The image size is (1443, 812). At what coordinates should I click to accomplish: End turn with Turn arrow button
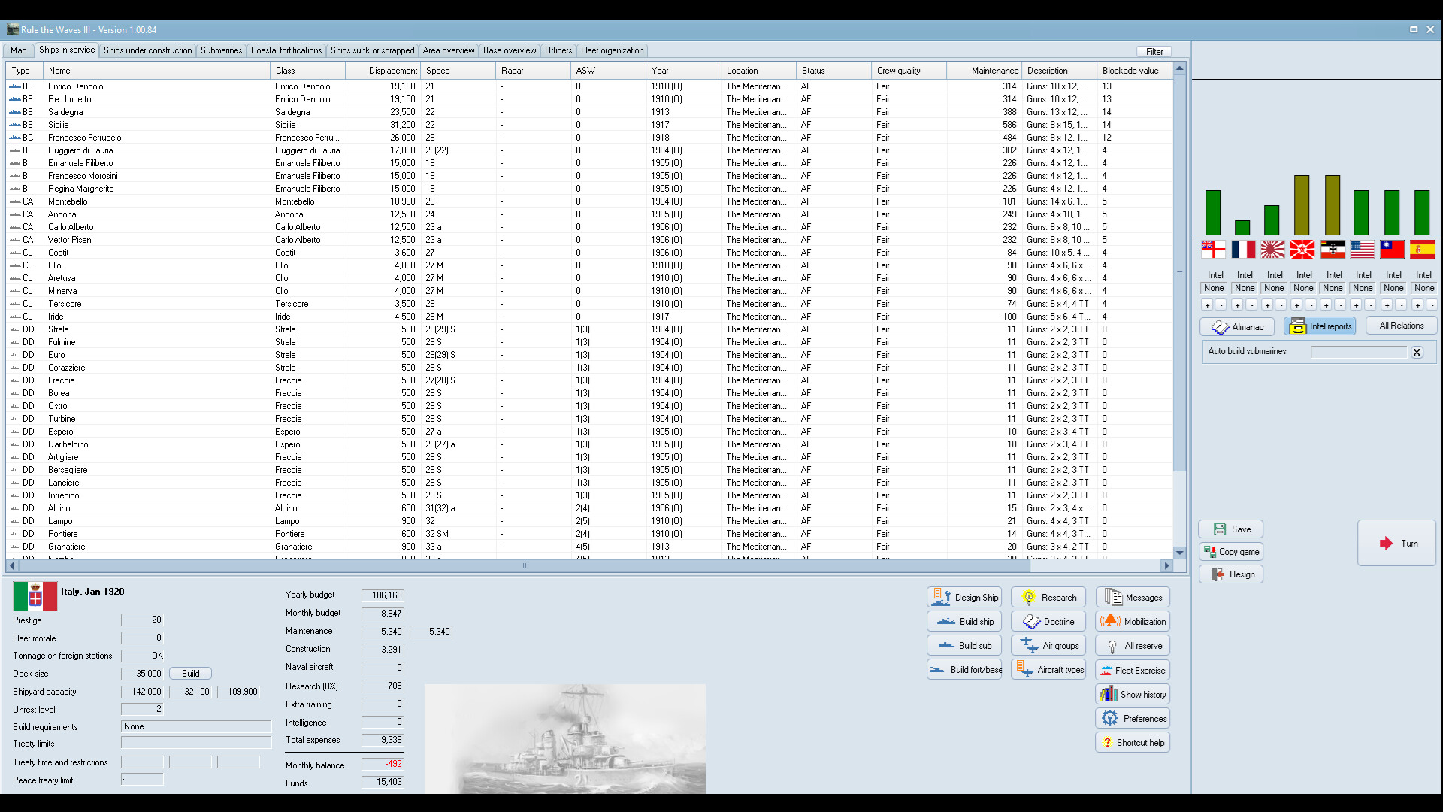click(x=1397, y=544)
